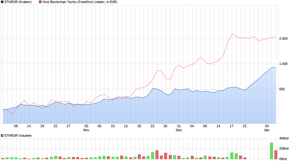Click the 14. date label in October

(29, 126)
